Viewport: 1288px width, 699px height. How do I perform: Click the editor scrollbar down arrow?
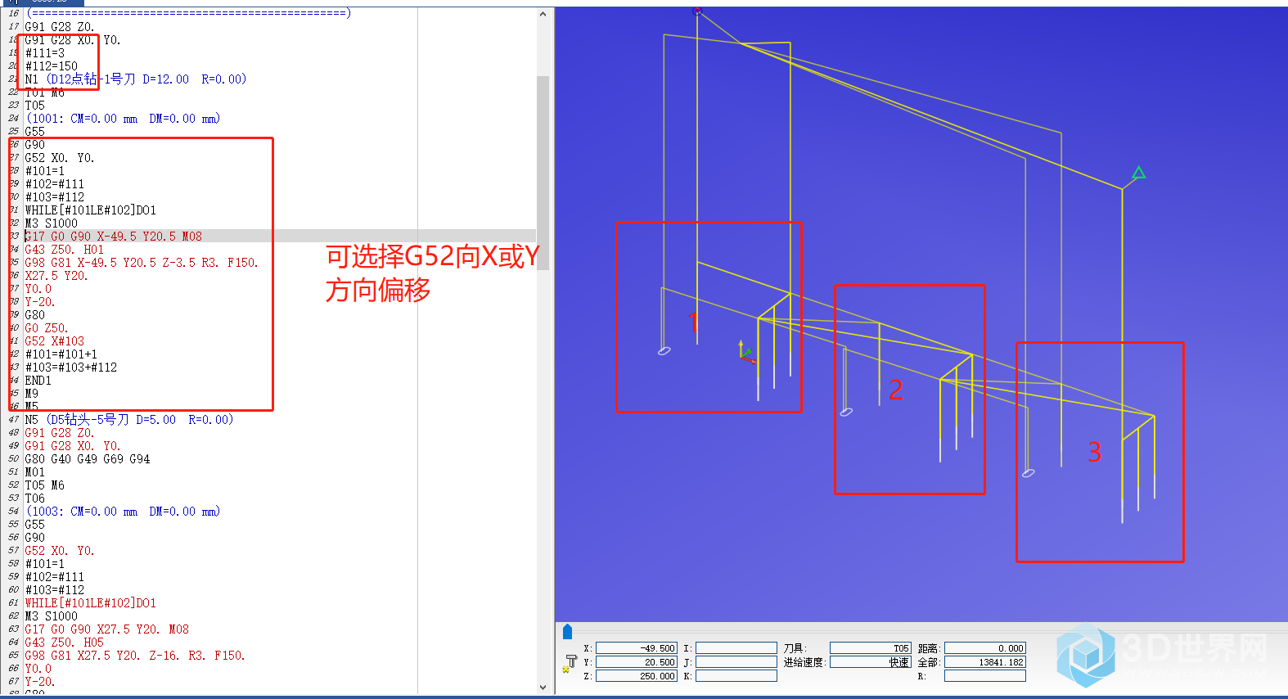click(543, 688)
